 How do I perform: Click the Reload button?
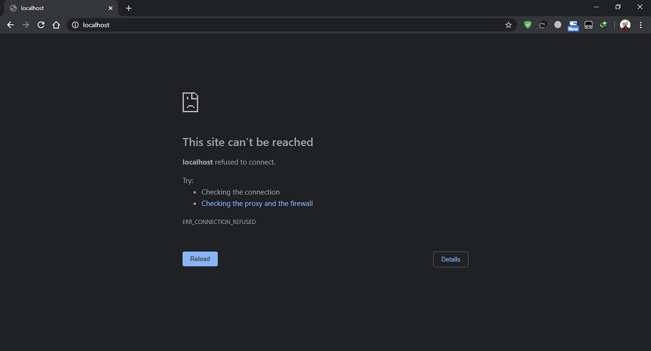click(x=200, y=258)
